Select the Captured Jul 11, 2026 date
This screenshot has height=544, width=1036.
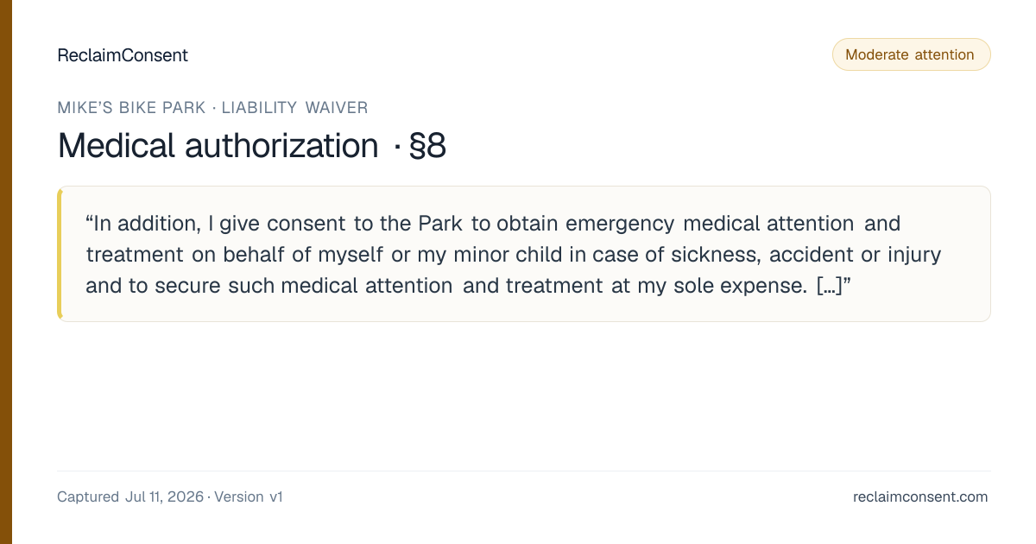tap(130, 497)
